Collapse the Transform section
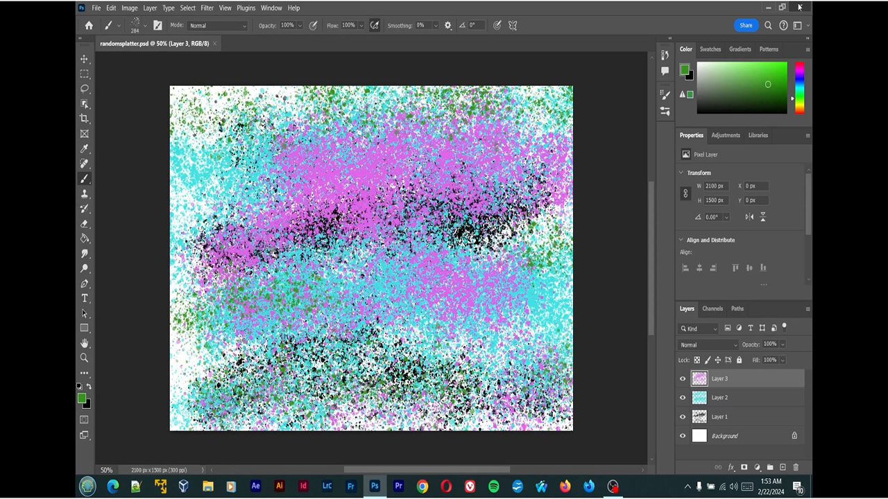Image resolution: width=888 pixels, height=499 pixels. (x=681, y=173)
